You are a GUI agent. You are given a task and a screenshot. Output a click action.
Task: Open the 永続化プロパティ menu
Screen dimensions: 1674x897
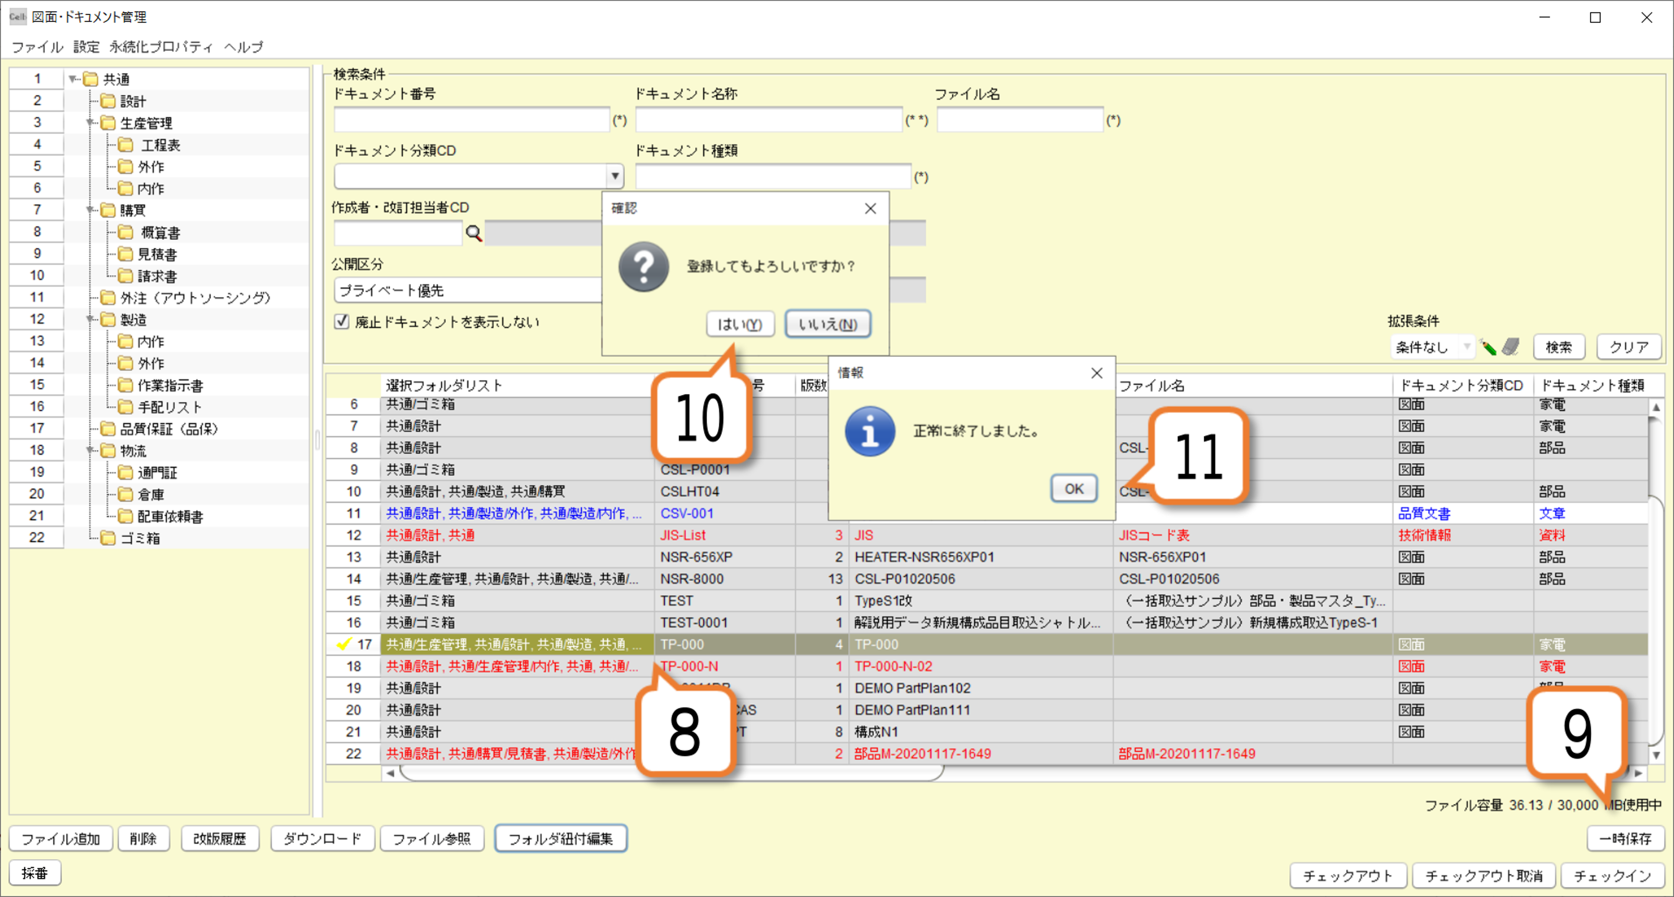161,47
